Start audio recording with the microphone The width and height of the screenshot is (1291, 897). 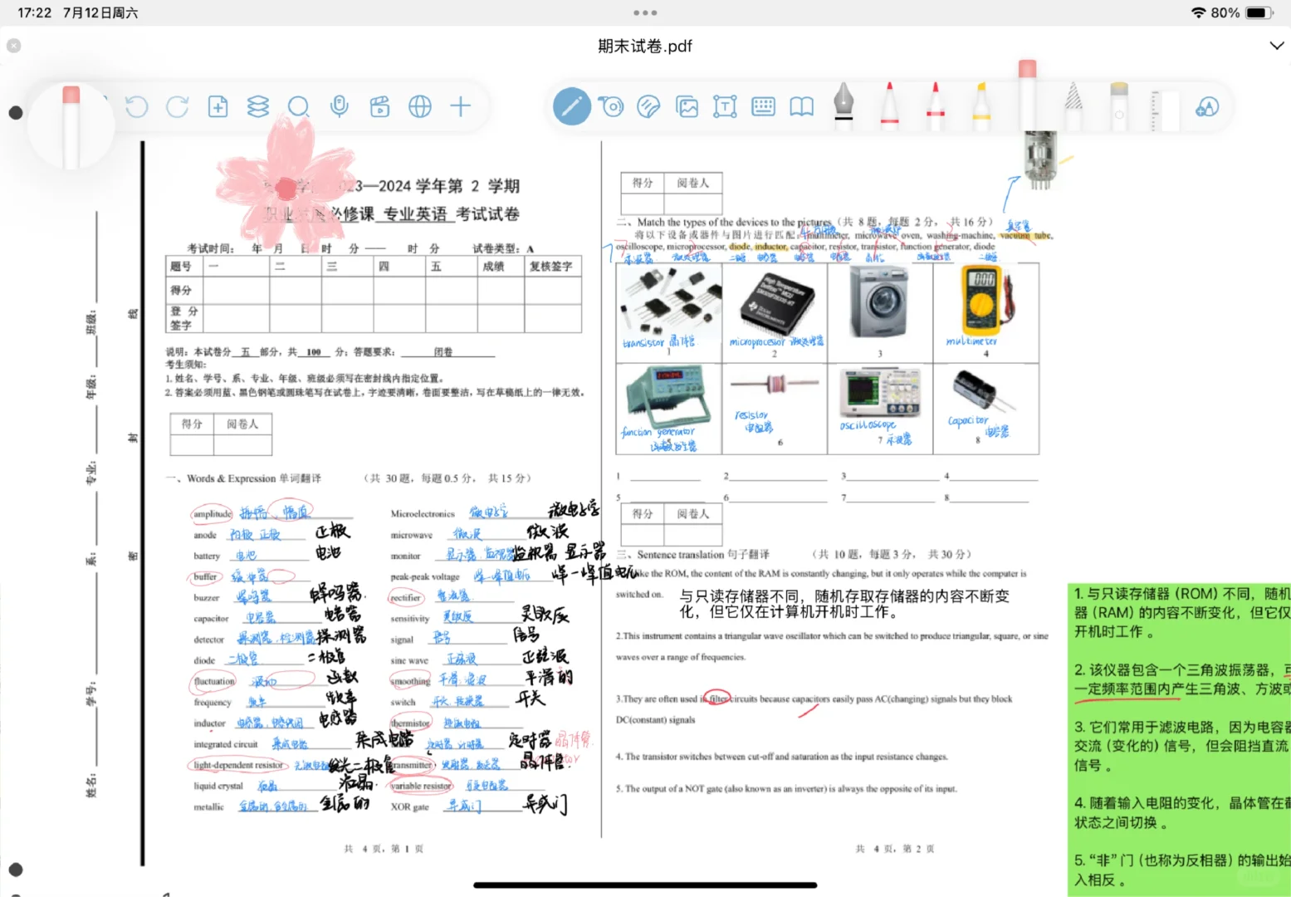tap(339, 106)
